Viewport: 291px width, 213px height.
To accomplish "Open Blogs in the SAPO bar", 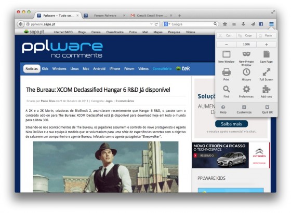I will (x=82, y=32).
